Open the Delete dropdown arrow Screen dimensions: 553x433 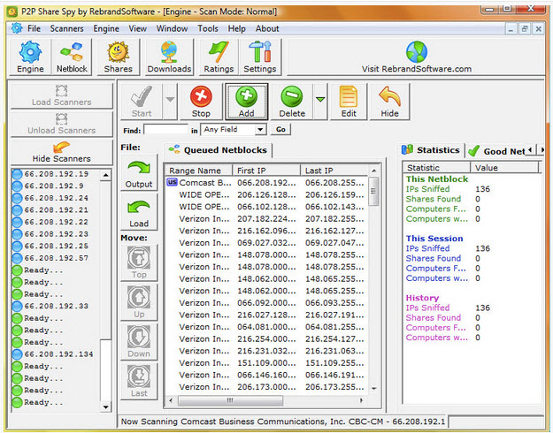coord(320,101)
